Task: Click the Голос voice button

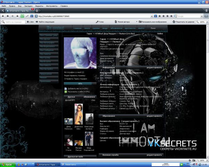Action: point(100,22)
